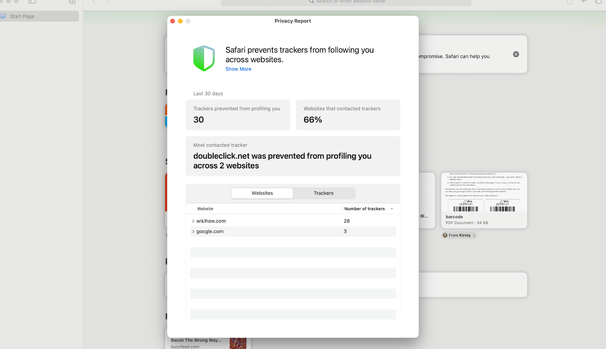Click the Show More link
Viewport: 606px width, 349px height.
click(238, 69)
